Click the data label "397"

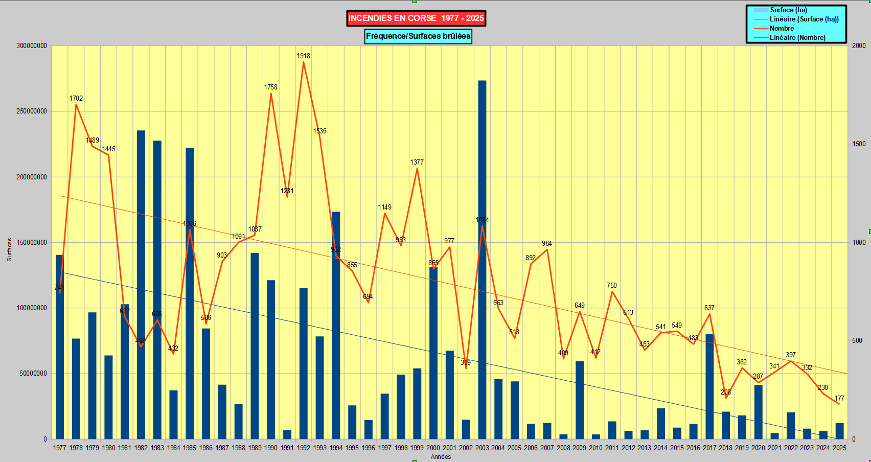(x=791, y=355)
